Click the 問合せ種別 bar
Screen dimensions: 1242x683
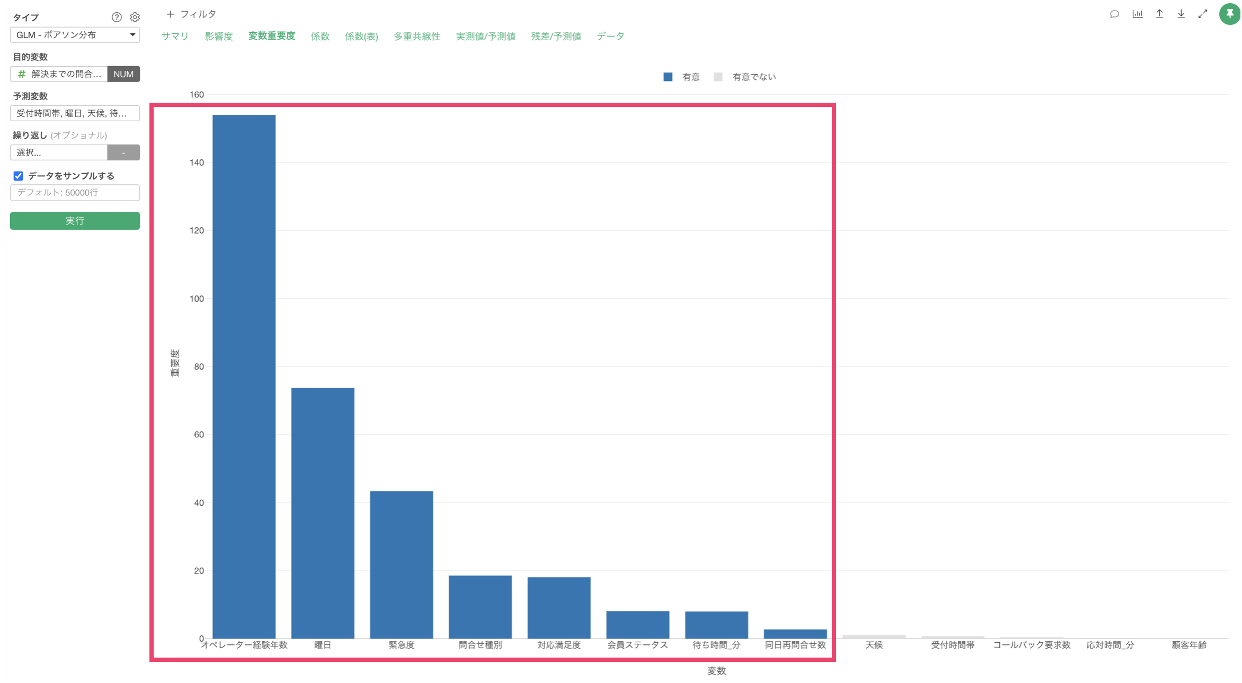click(x=481, y=607)
